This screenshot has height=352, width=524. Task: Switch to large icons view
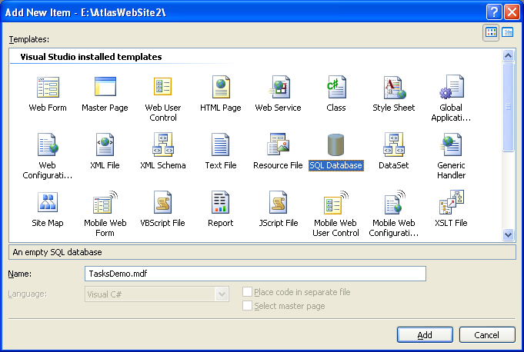[491, 32]
